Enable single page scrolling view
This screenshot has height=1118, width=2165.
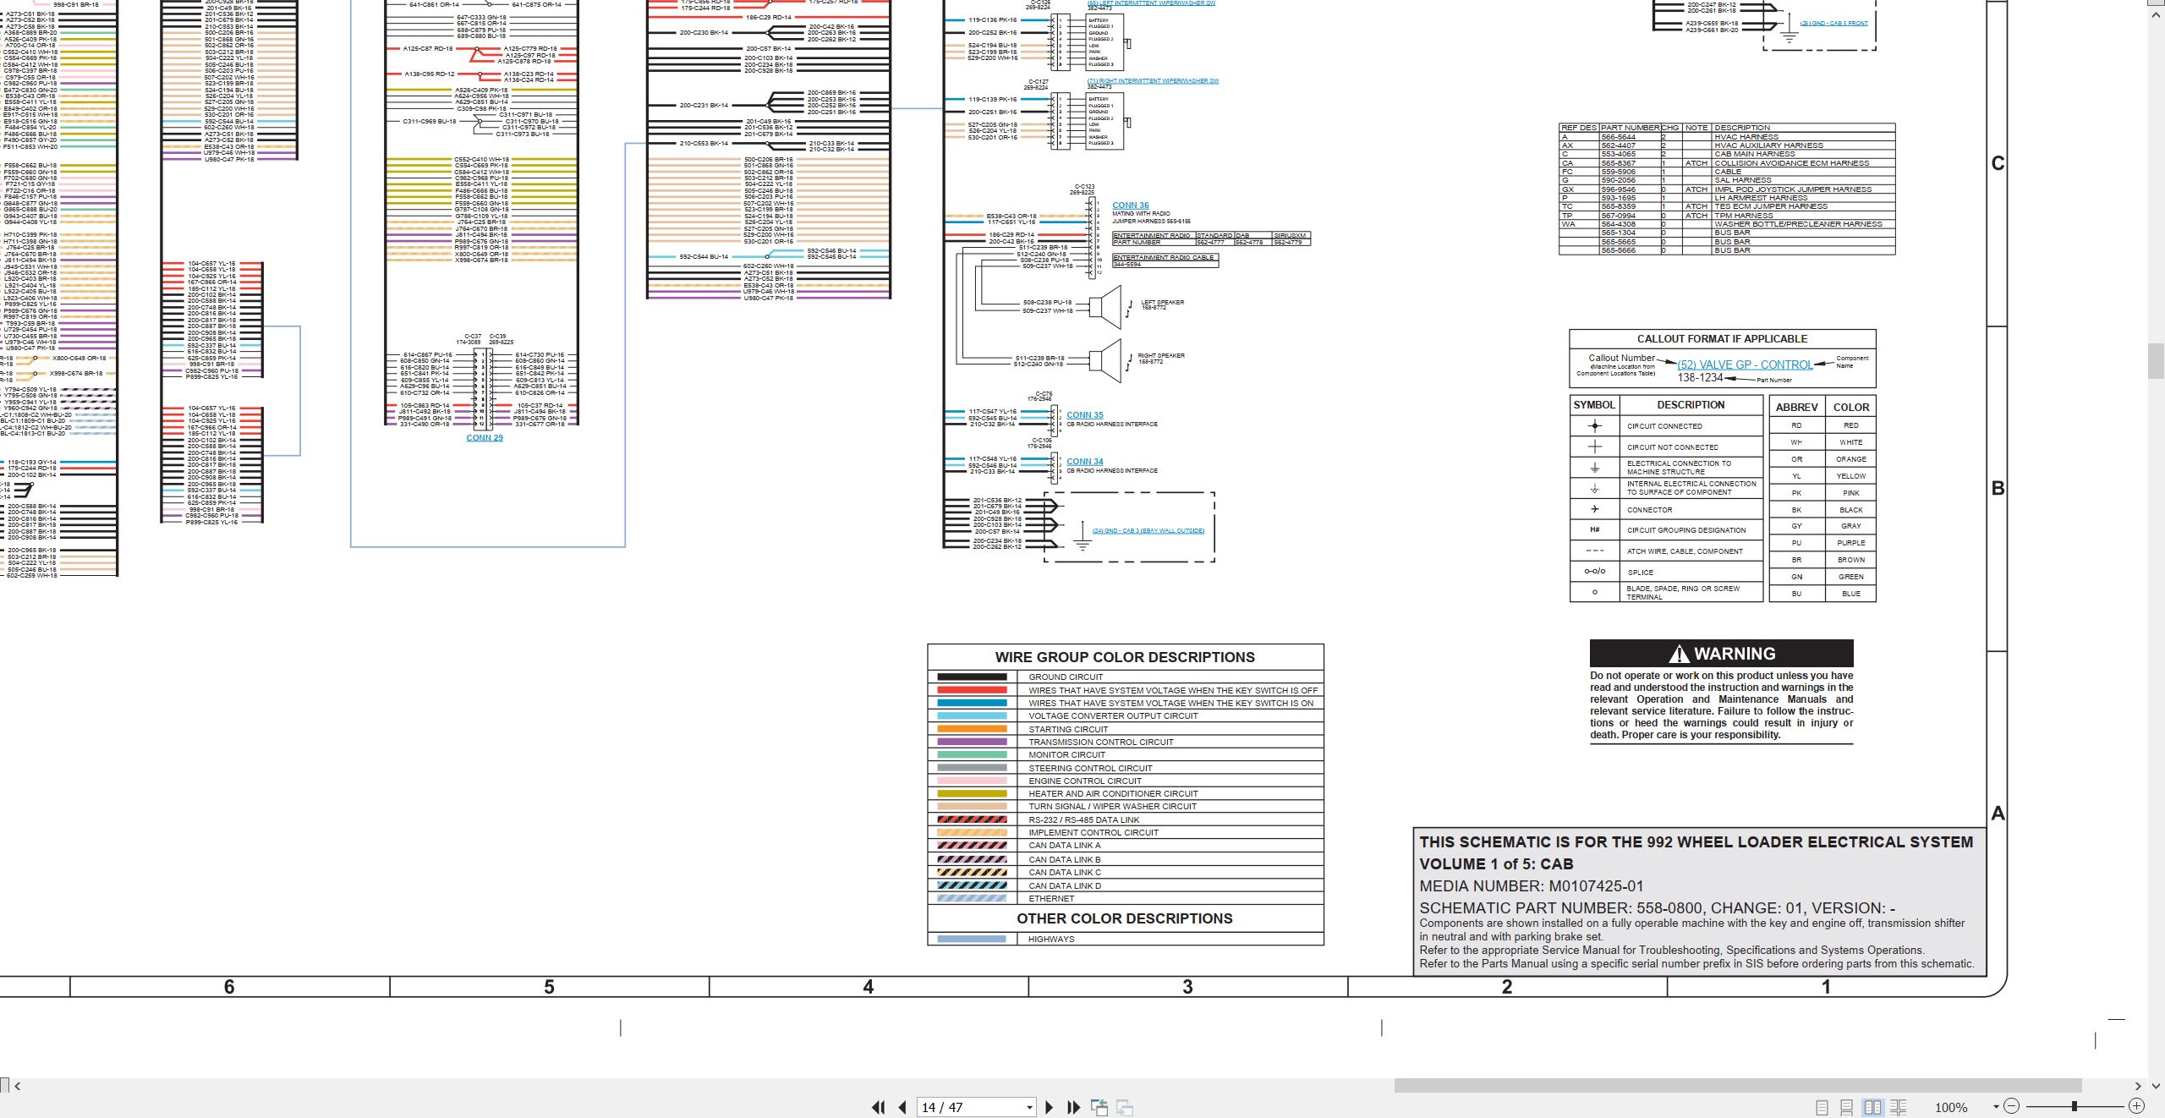coord(1847,1107)
